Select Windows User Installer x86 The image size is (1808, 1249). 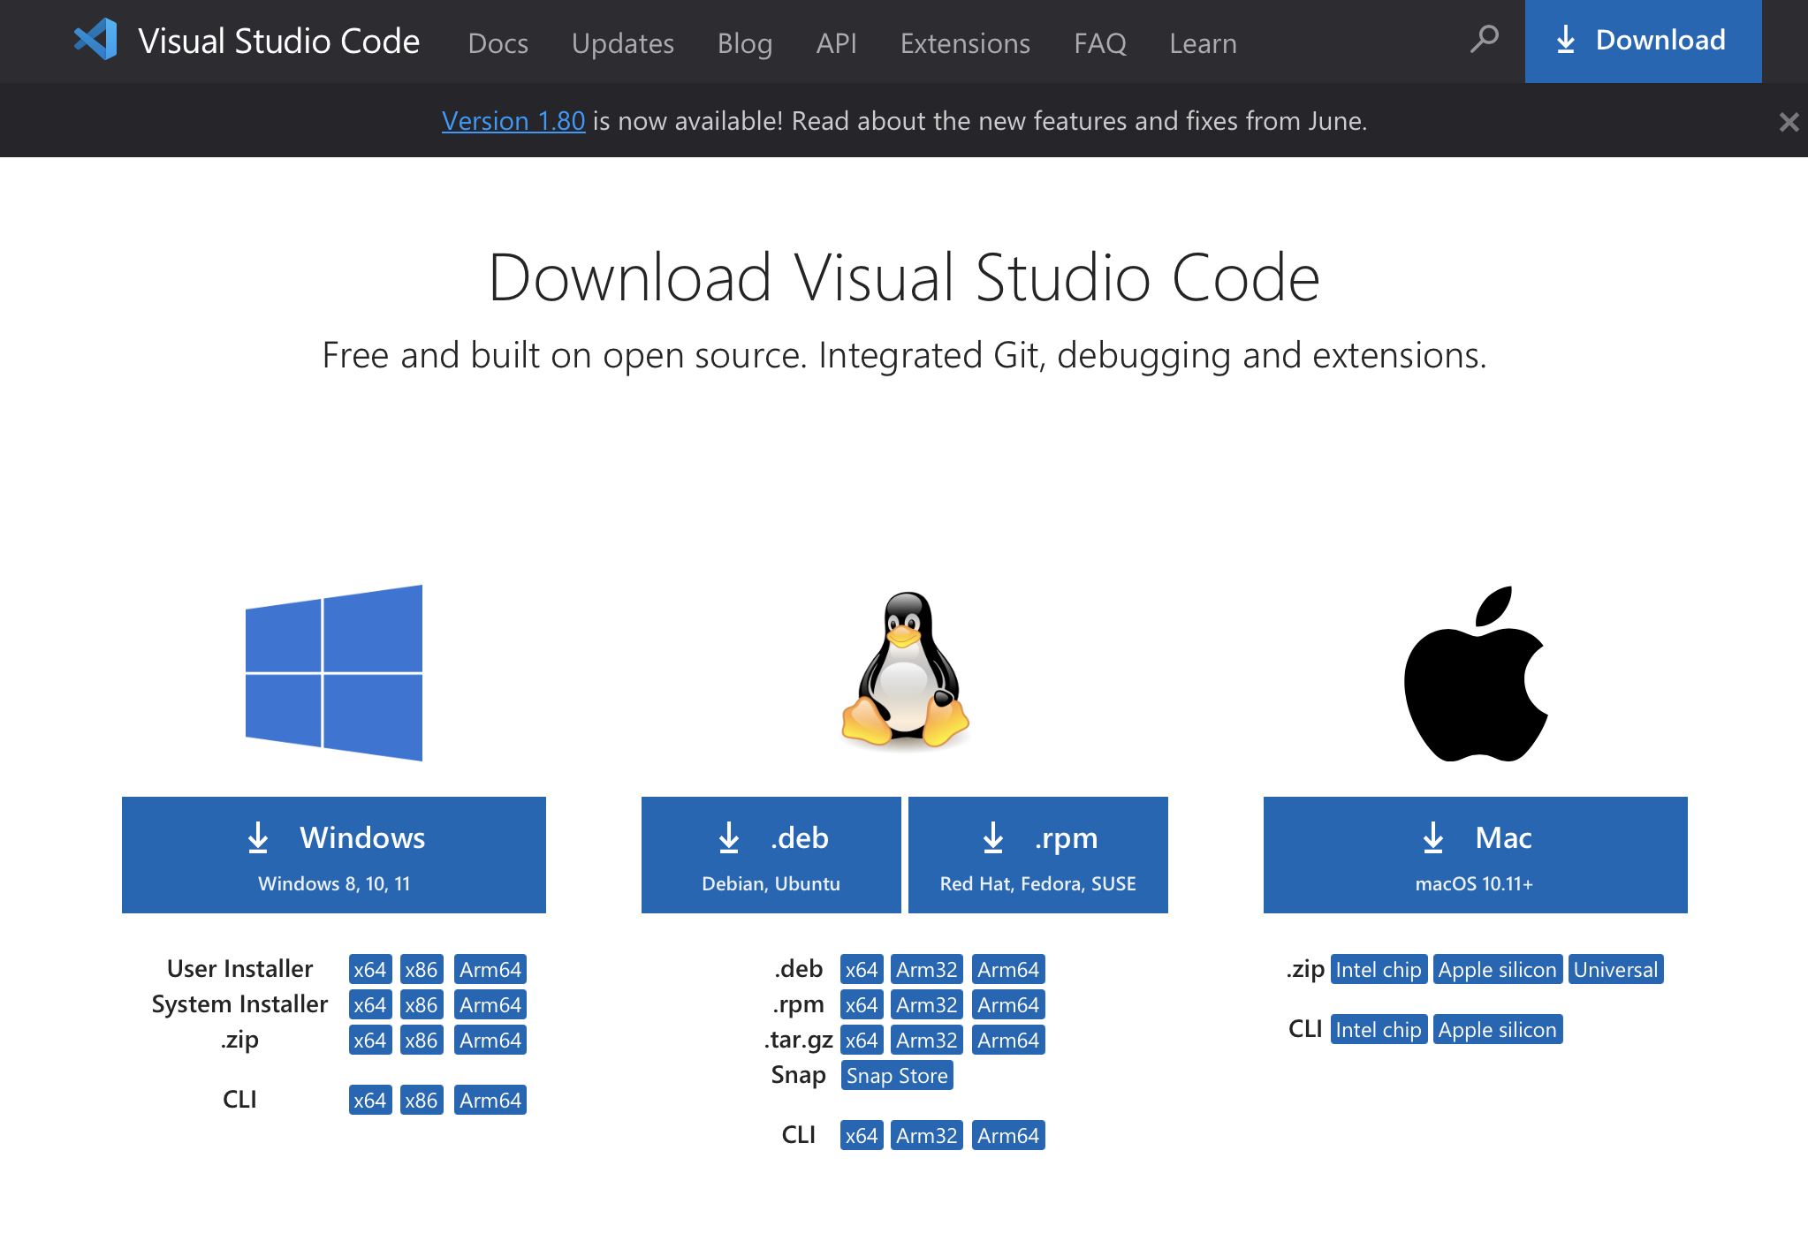pyautogui.click(x=422, y=970)
